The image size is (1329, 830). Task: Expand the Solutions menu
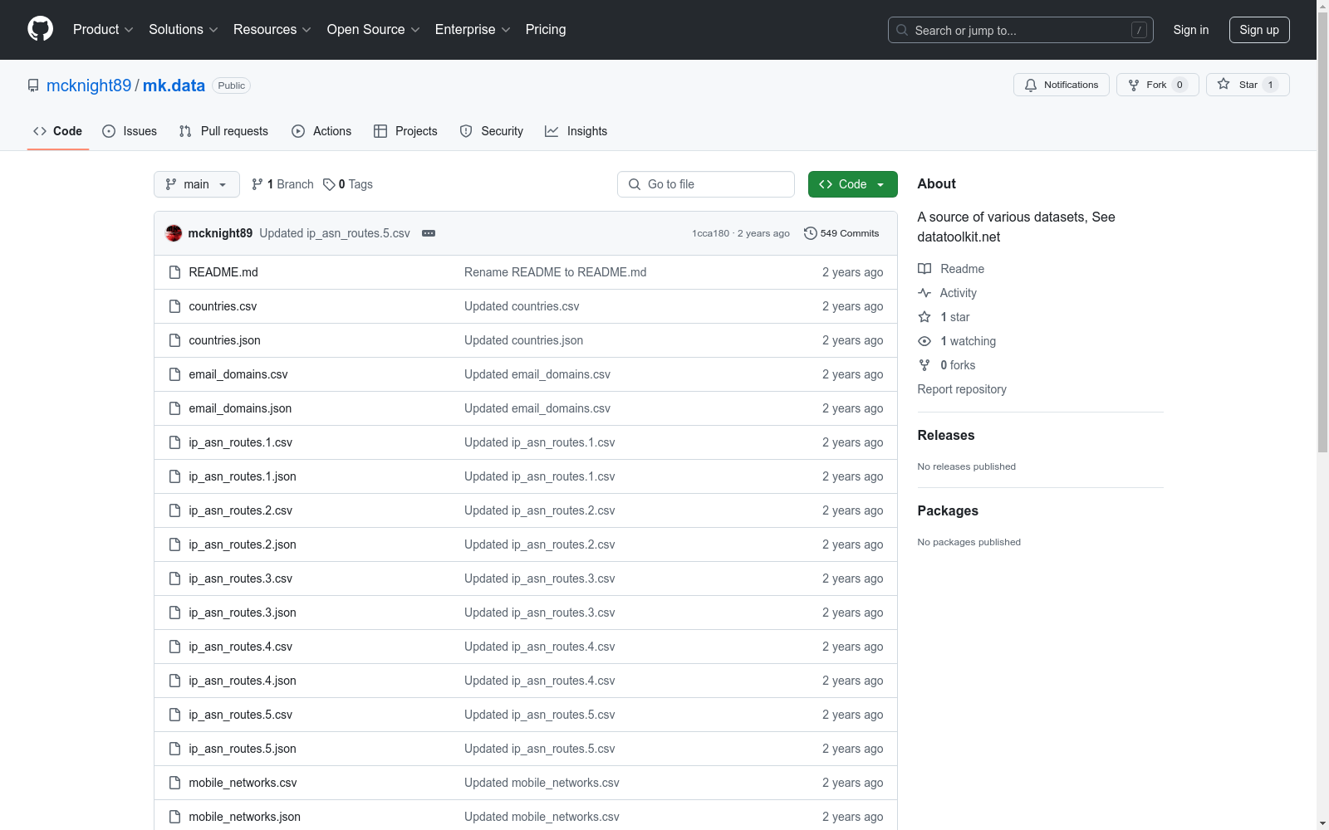point(184,30)
